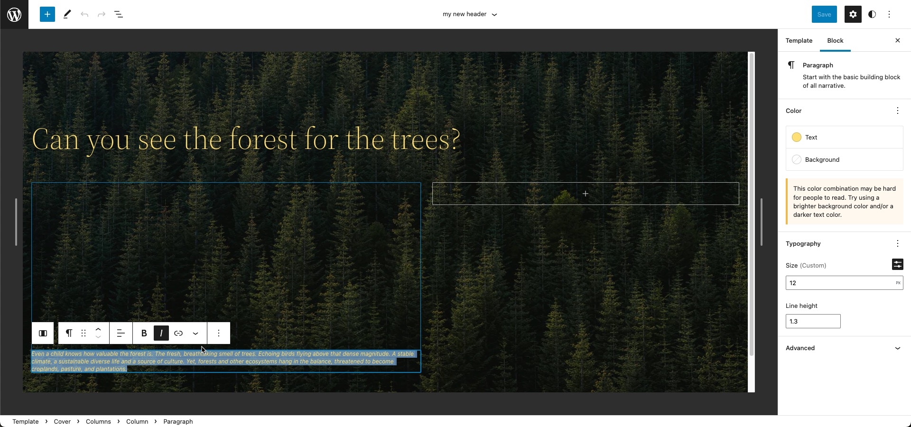
Task: Open the Styles panel icon
Action: click(872, 14)
